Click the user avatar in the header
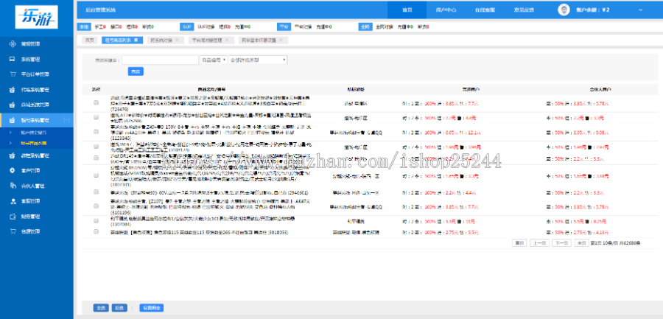This screenshot has height=319, width=663. pyautogui.click(x=564, y=10)
